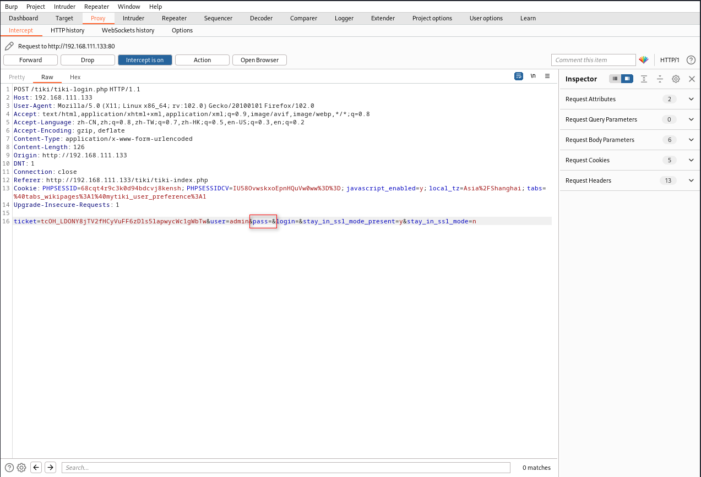Open the help icon next to HTTP/1
The image size is (701, 477).
click(691, 60)
